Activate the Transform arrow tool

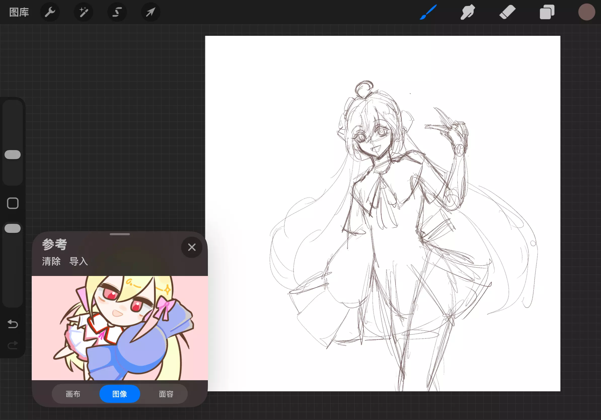[x=151, y=12]
